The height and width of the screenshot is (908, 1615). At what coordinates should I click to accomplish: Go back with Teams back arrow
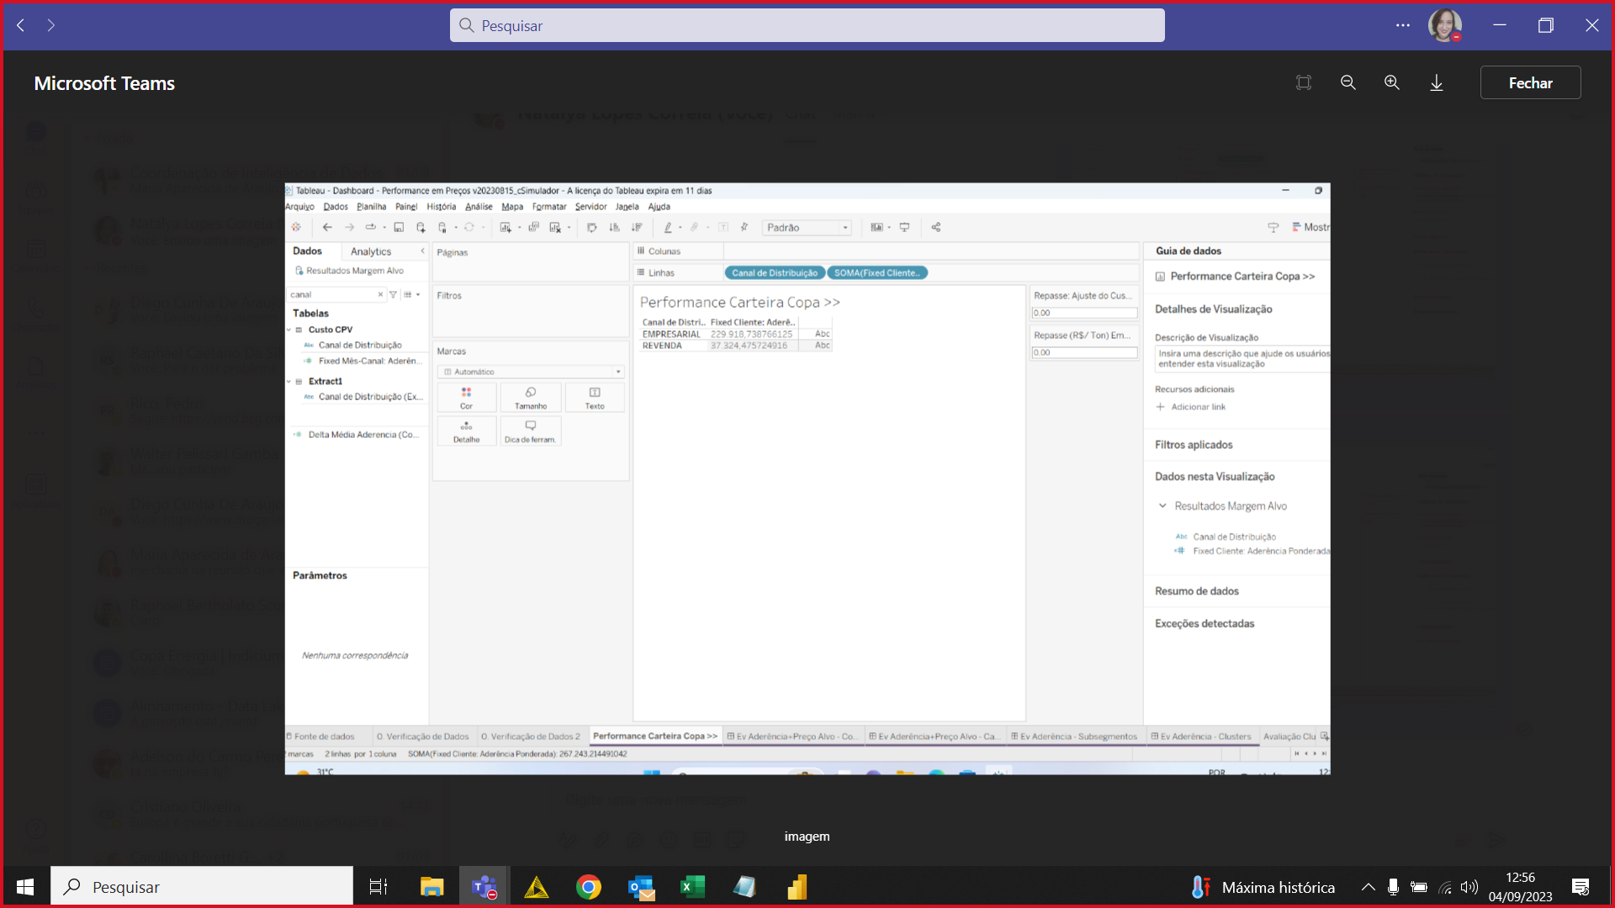(21, 25)
